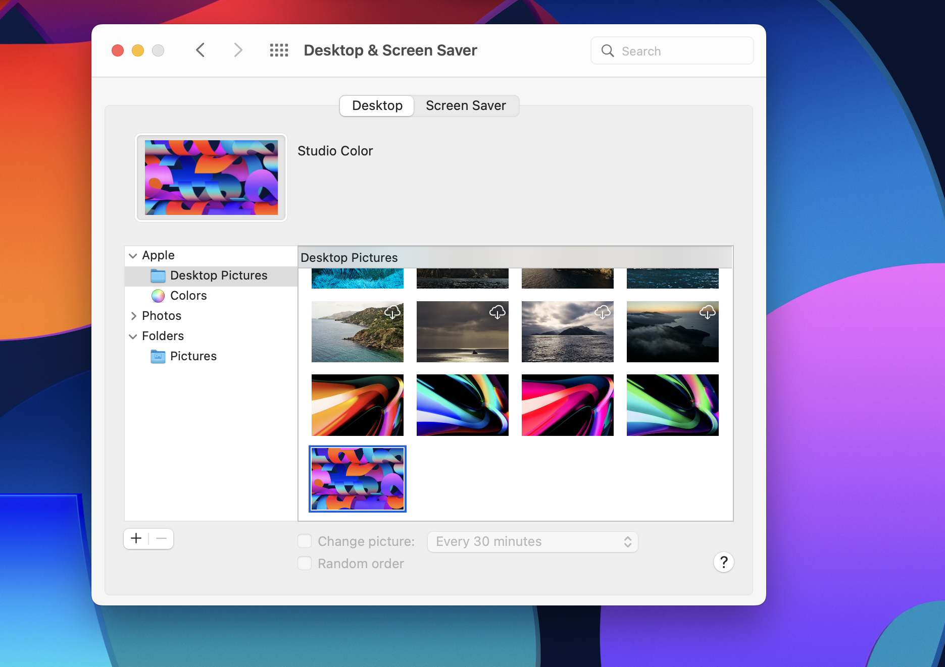Select the pink and red abstract swirl wallpaper

click(x=568, y=405)
